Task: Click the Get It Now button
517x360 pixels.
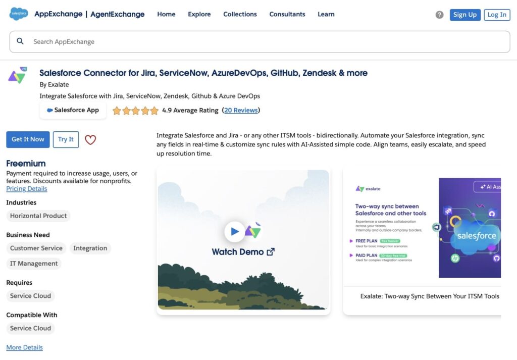Action: point(28,139)
